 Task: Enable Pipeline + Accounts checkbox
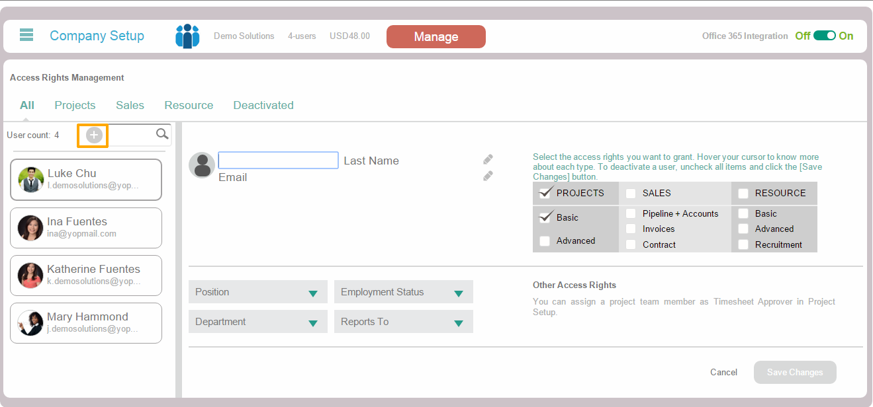[x=631, y=213]
